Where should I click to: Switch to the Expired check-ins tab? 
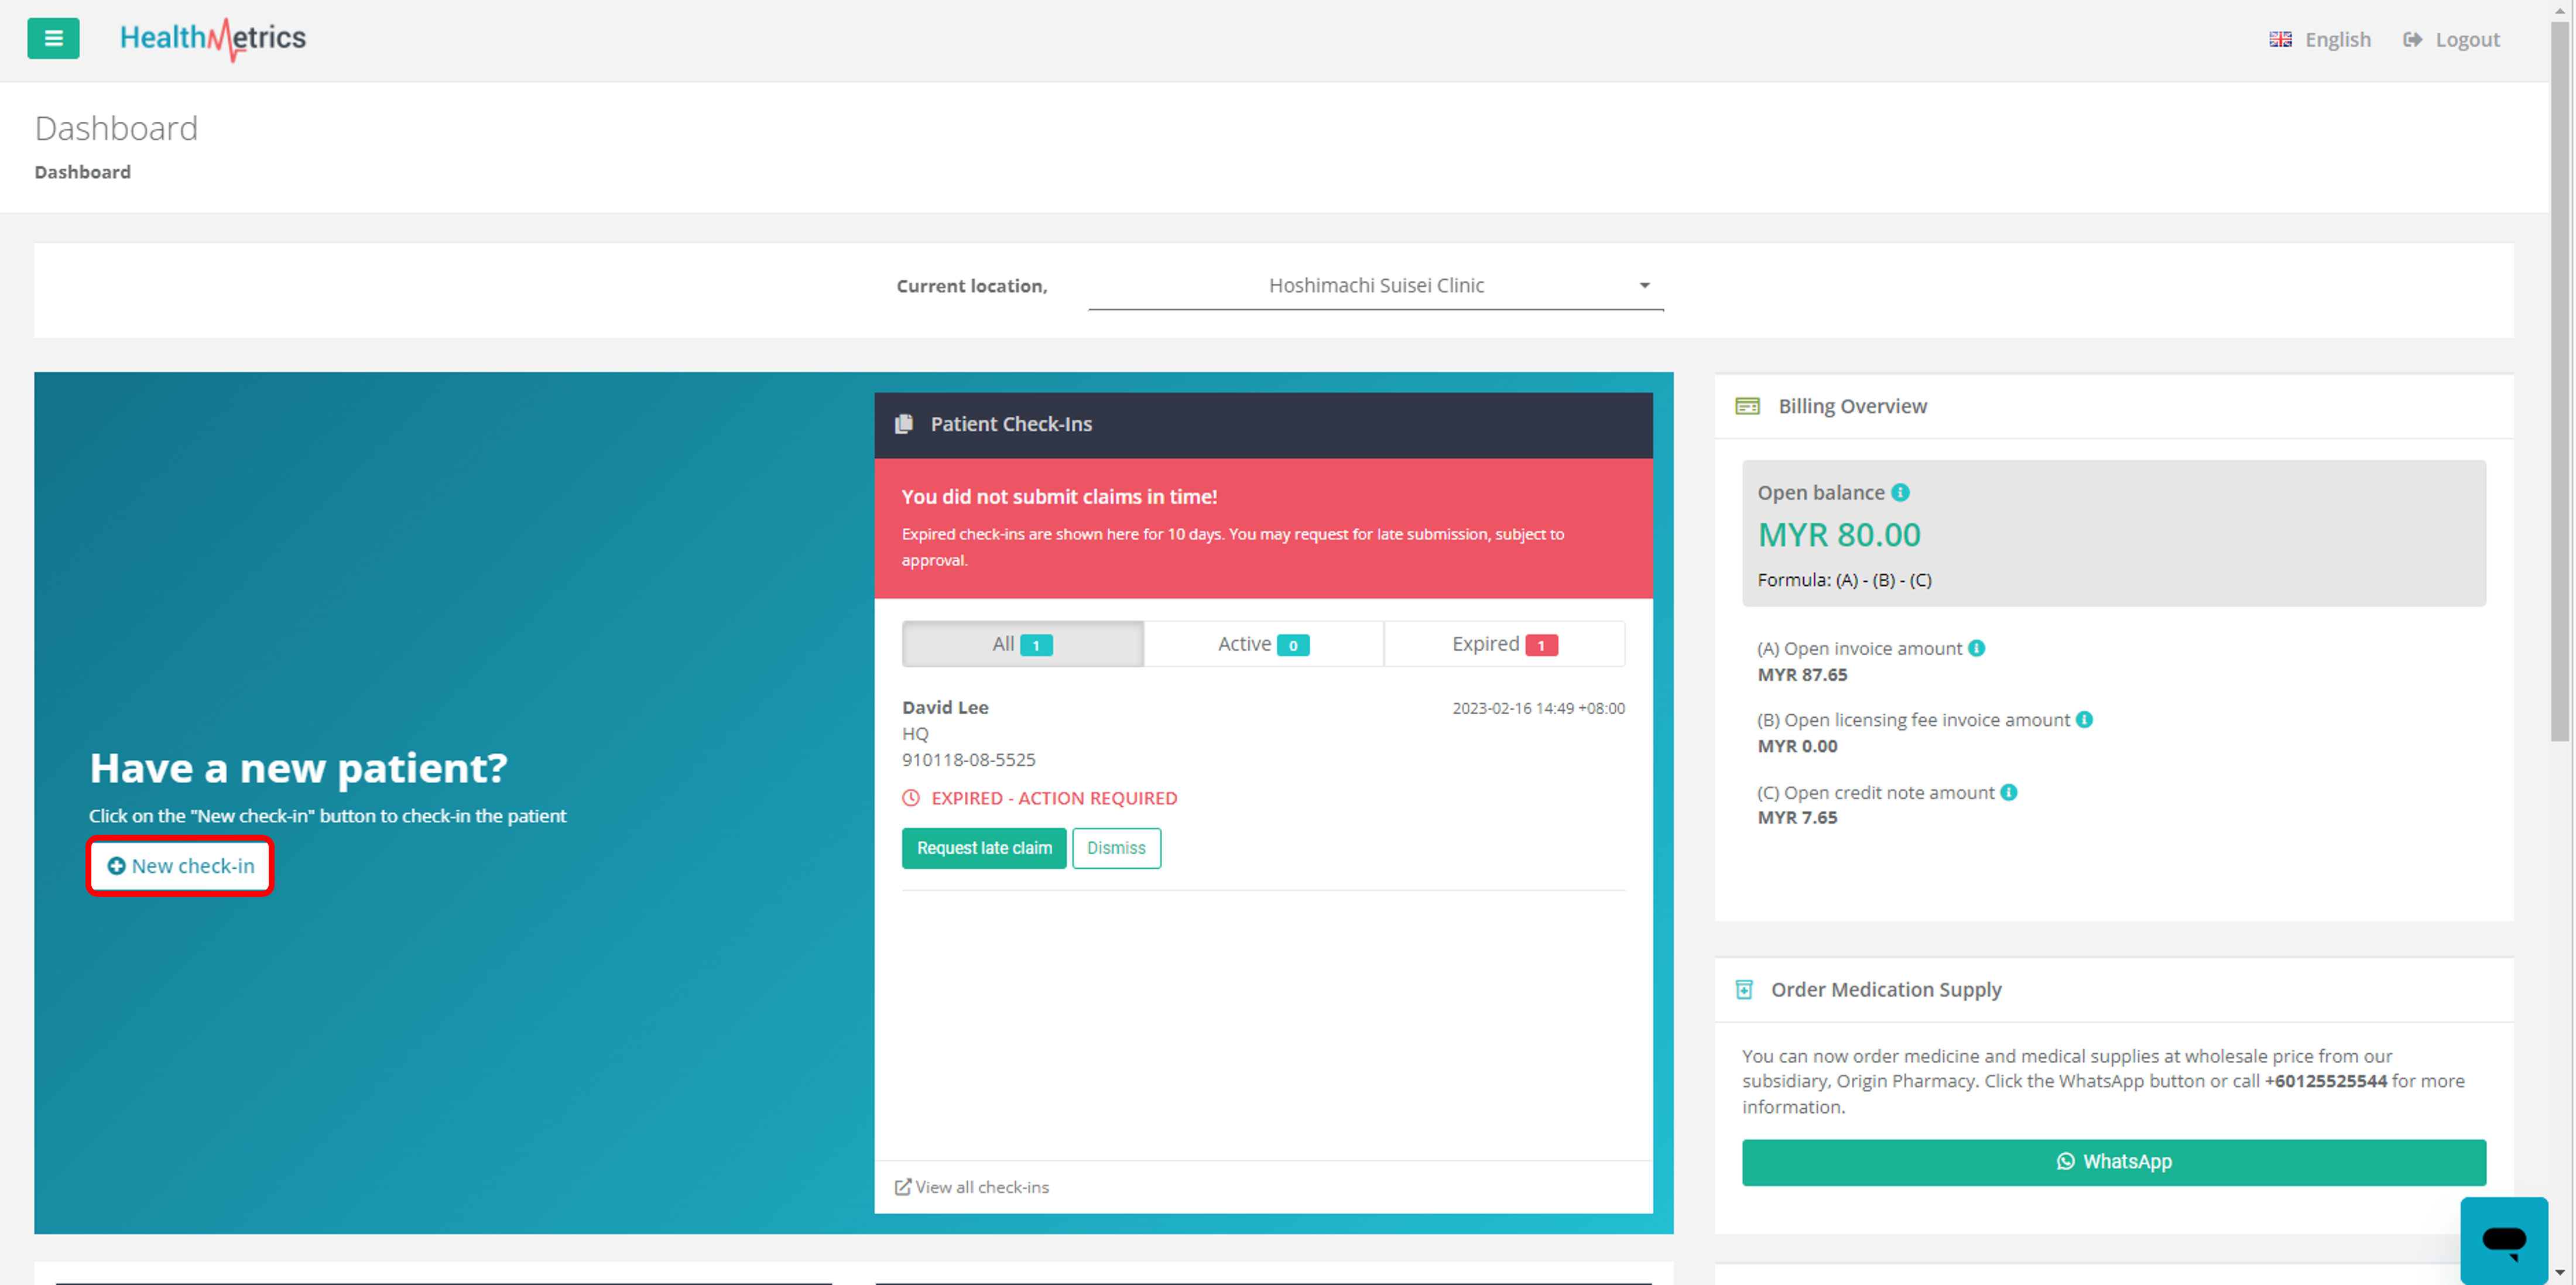[1504, 644]
